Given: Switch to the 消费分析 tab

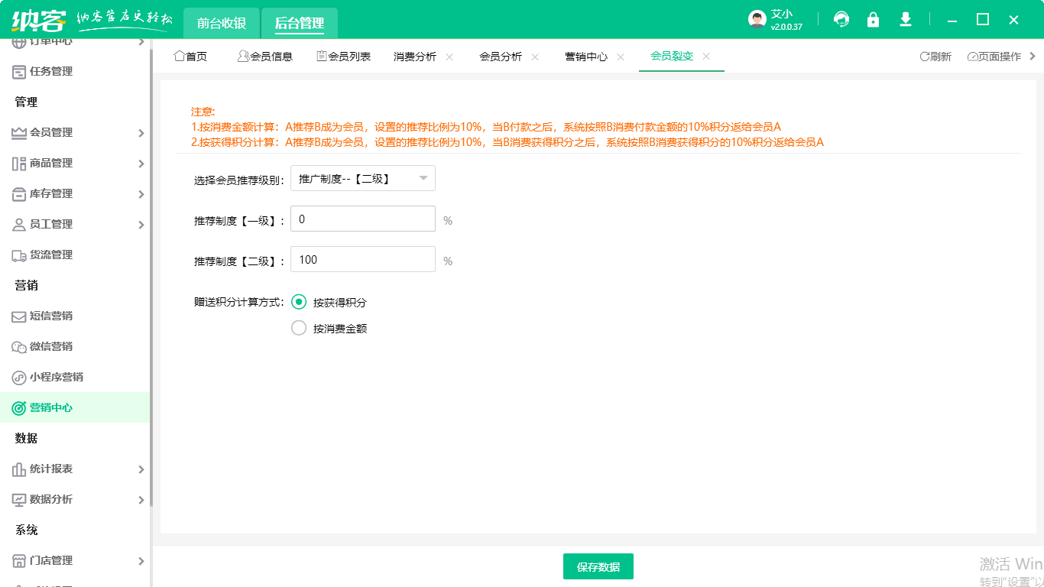Looking at the screenshot, I should click(413, 56).
